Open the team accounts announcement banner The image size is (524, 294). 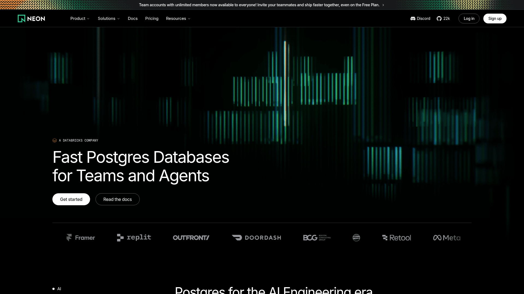261,5
